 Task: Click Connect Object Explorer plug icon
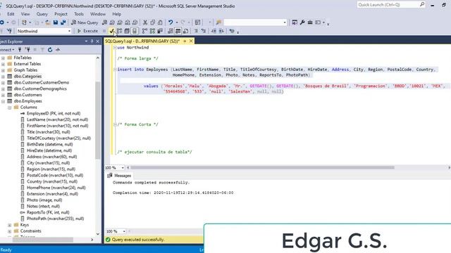[x=20, y=50]
